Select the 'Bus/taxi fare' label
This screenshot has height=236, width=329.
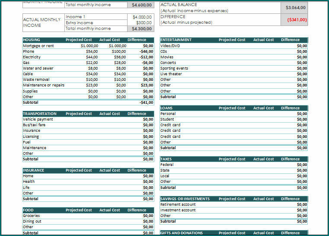[34, 125]
